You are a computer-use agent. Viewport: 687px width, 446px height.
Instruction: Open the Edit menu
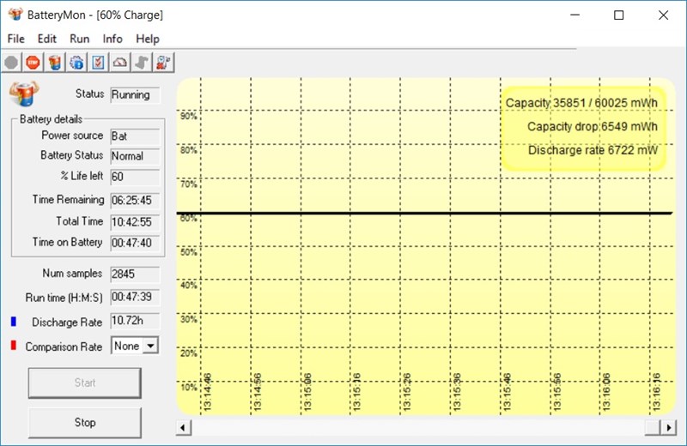[47, 39]
